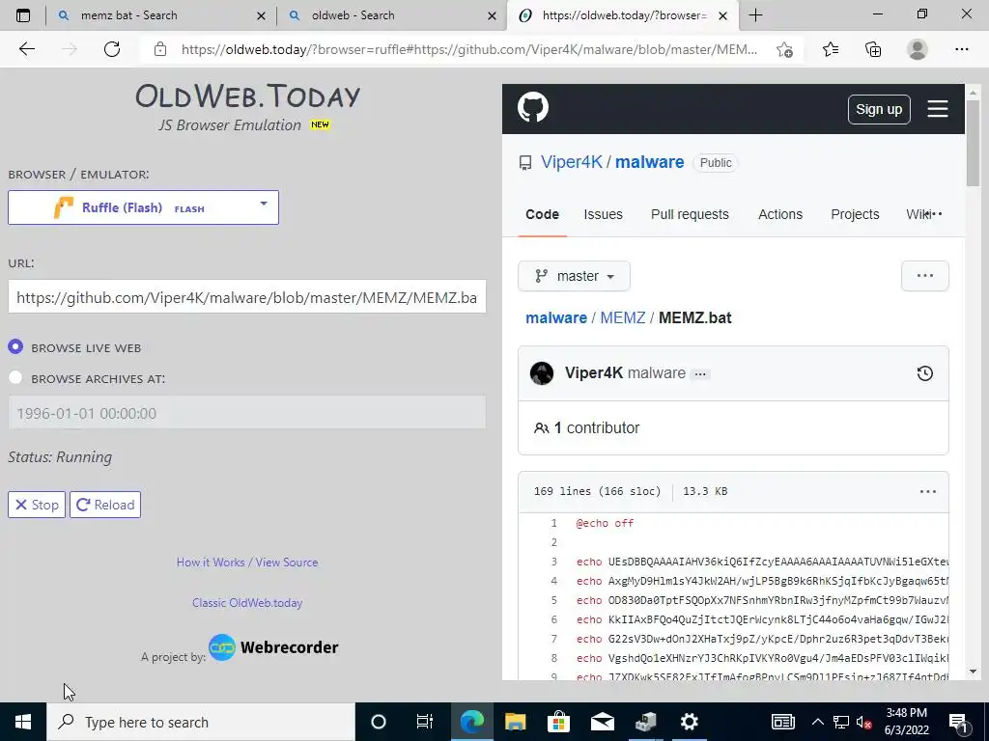Click the Reload emulator button
Viewport: 989px width, 741px height.
tap(105, 505)
